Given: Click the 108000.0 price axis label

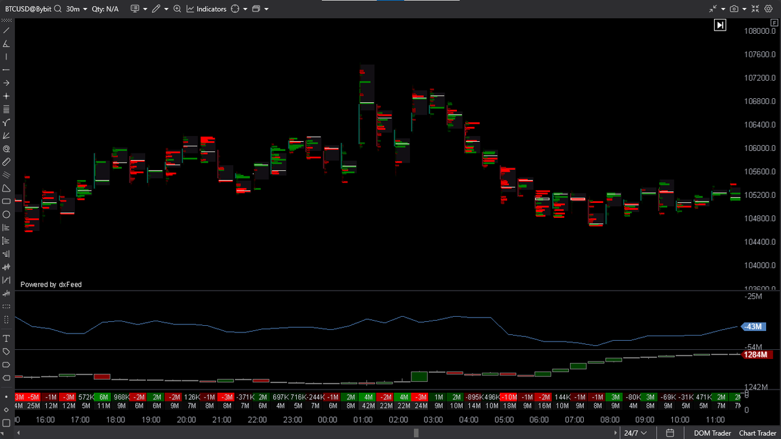Looking at the screenshot, I should pyautogui.click(x=760, y=31).
